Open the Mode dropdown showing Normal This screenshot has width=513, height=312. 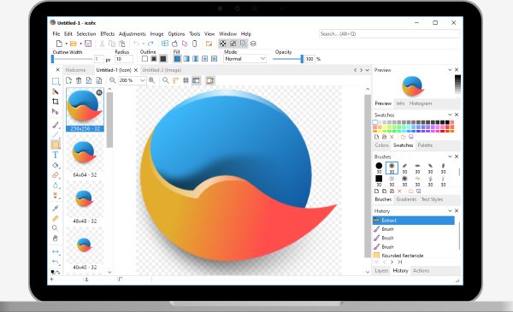click(x=245, y=59)
